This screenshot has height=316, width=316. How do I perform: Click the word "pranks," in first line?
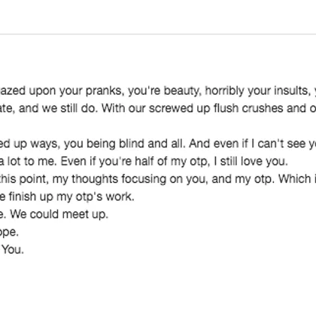[105, 91]
